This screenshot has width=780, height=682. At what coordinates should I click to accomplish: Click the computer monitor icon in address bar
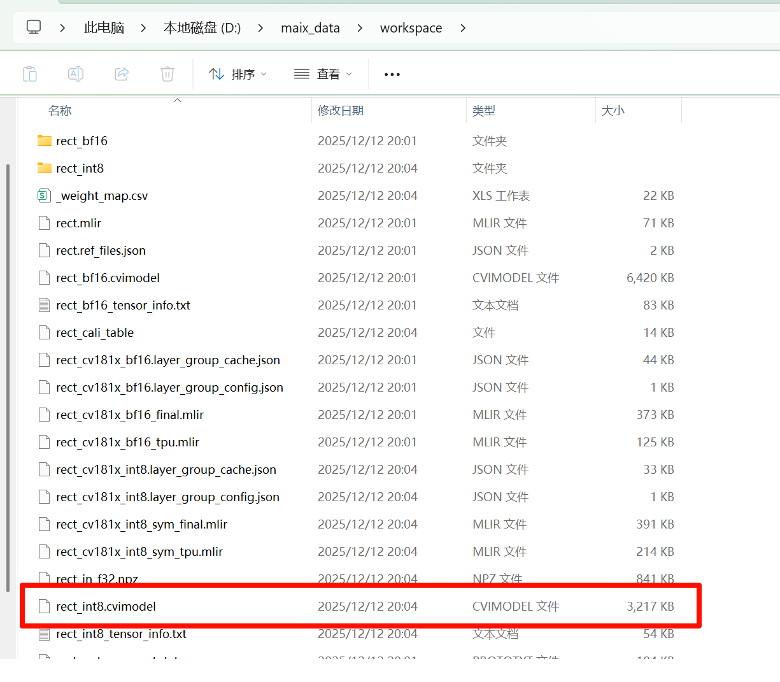(34, 27)
